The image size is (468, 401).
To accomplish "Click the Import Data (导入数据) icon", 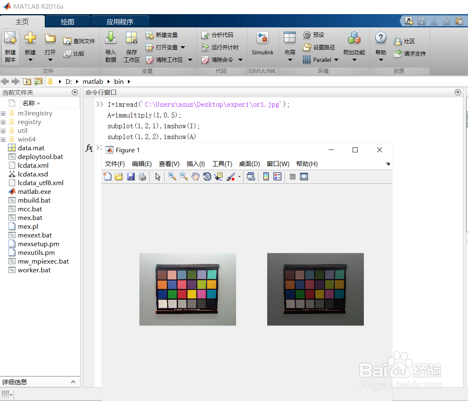I will pyautogui.click(x=111, y=38).
